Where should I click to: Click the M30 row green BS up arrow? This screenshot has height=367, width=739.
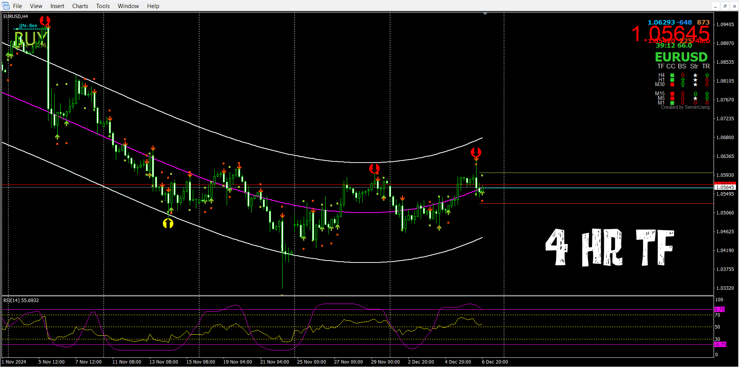click(683, 85)
